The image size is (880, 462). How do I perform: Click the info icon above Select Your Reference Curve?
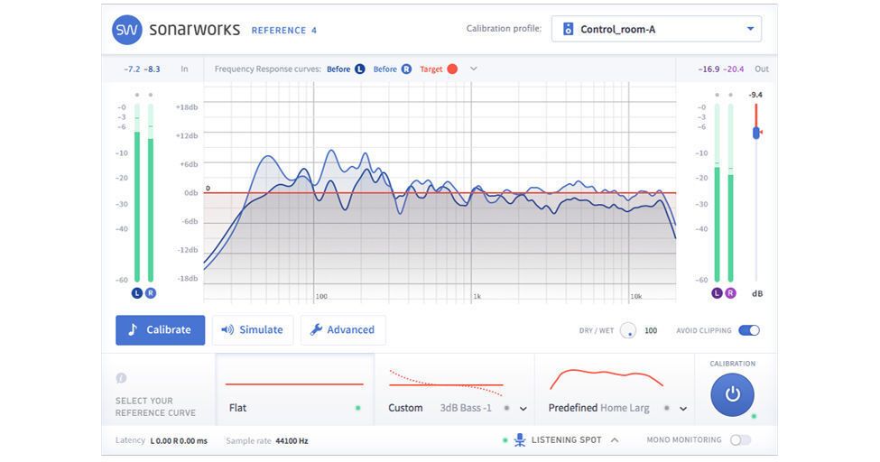121,378
